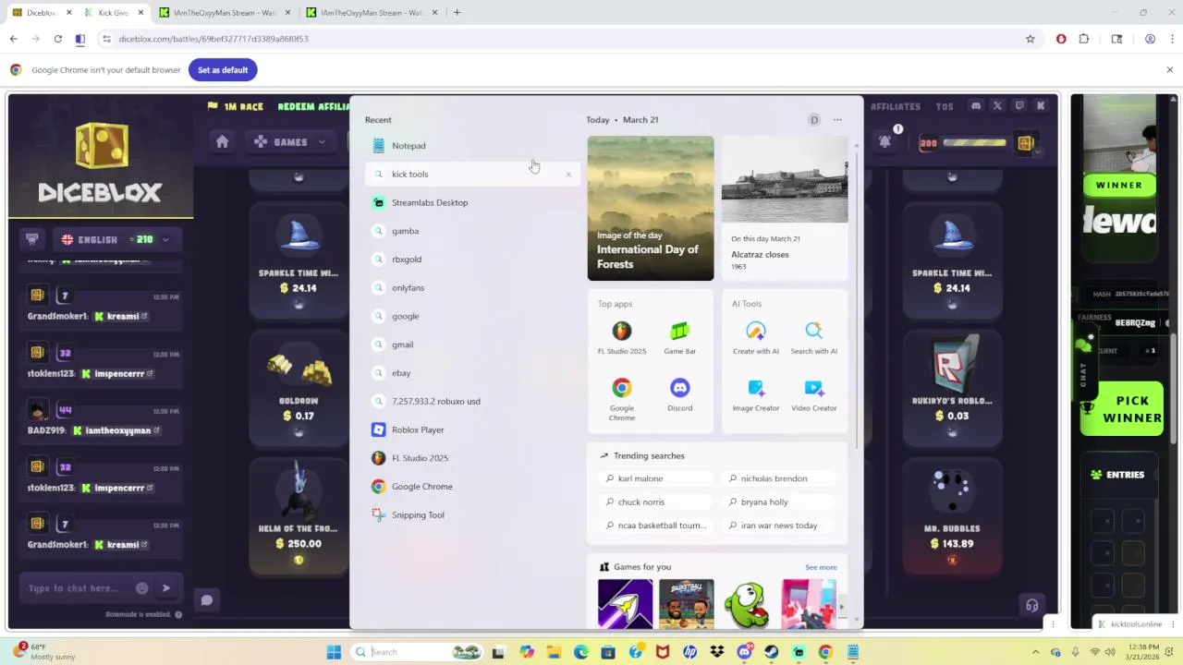Open Google Chrome from Recent list
The image size is (1183, 665).
pyautogui.click(x=471, y=487)
